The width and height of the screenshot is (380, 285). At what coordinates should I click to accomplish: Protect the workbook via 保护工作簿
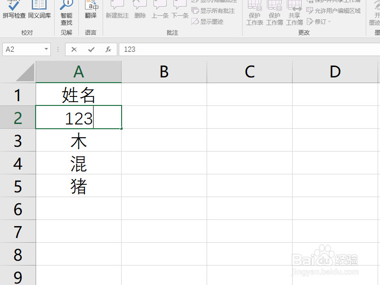[274, 14]
